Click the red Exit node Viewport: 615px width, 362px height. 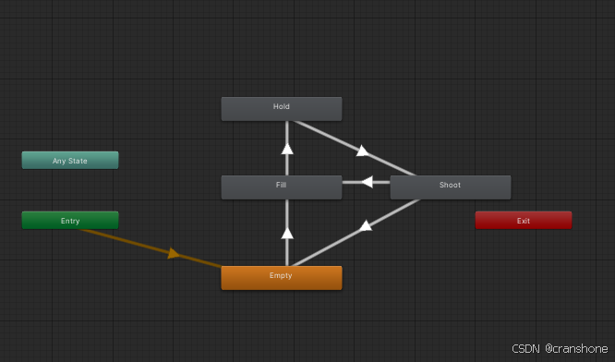click(x=524, y=220)
